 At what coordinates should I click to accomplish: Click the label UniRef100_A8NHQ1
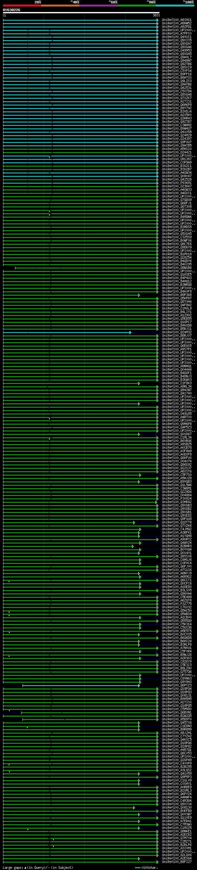pyautogui.click(x=176, y=366)
